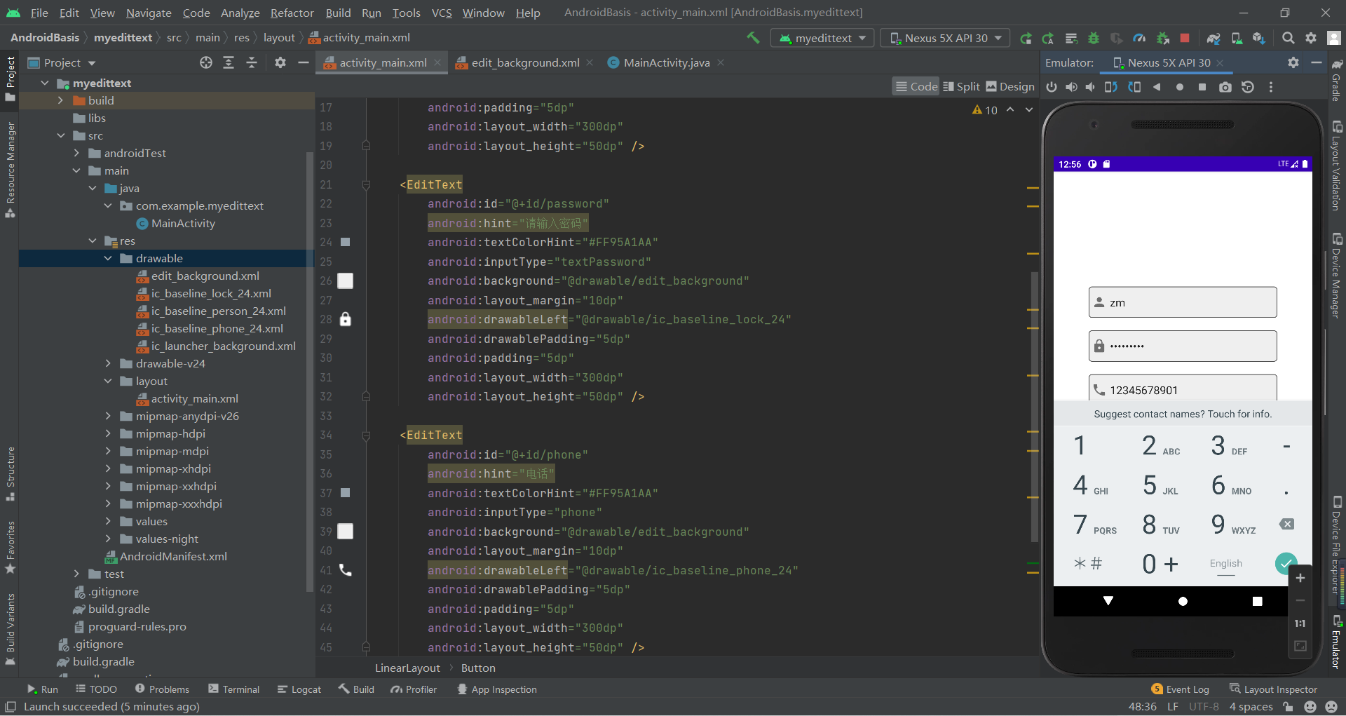Open Event Log button
This screenshot has height=716, width=1346.
tap(1180, 689)
